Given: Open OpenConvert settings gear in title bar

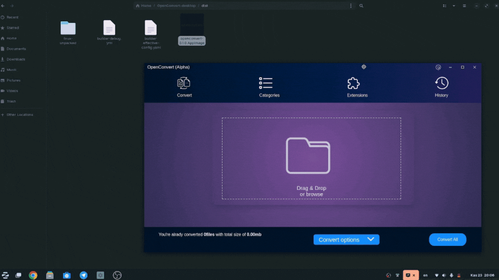Looking at the screenshot, I should [438, 67].
